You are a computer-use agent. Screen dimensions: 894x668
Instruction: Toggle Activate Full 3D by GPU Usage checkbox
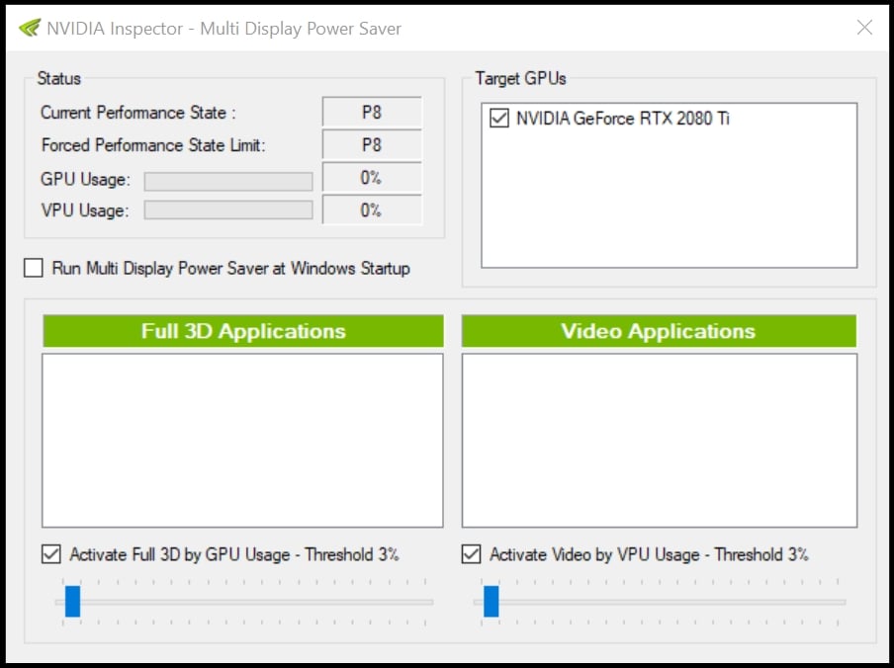[51, 553]
